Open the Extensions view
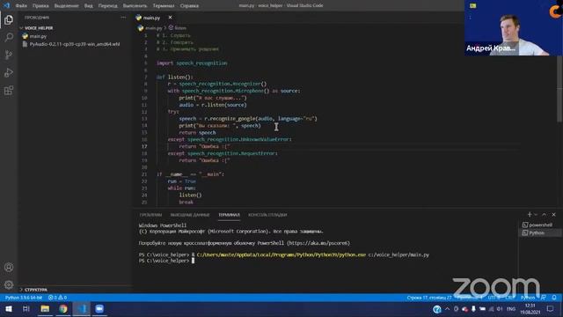 coord(9,90)
